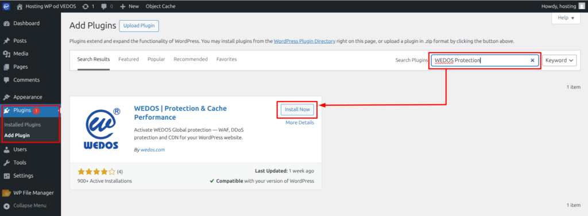The image size is (588, 216).
Task: Click the WP File Manager menu label
Action: click(x=34, y=193)
